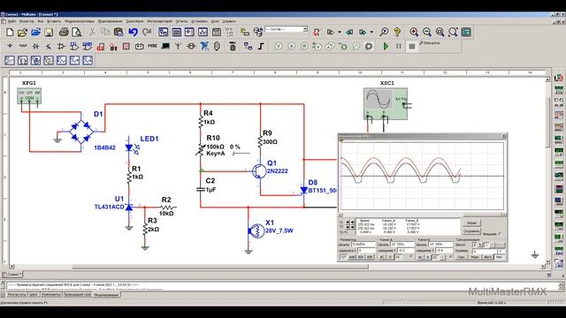Open the Вид menu
Viewport: 566px width, 318px height.
[x=40, y=21]
